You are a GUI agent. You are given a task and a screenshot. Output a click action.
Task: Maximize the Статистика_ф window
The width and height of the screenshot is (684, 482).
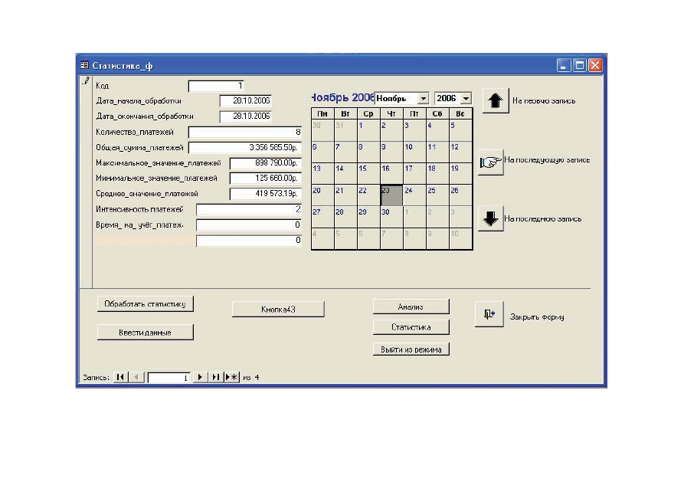click(x=580, y=65)
